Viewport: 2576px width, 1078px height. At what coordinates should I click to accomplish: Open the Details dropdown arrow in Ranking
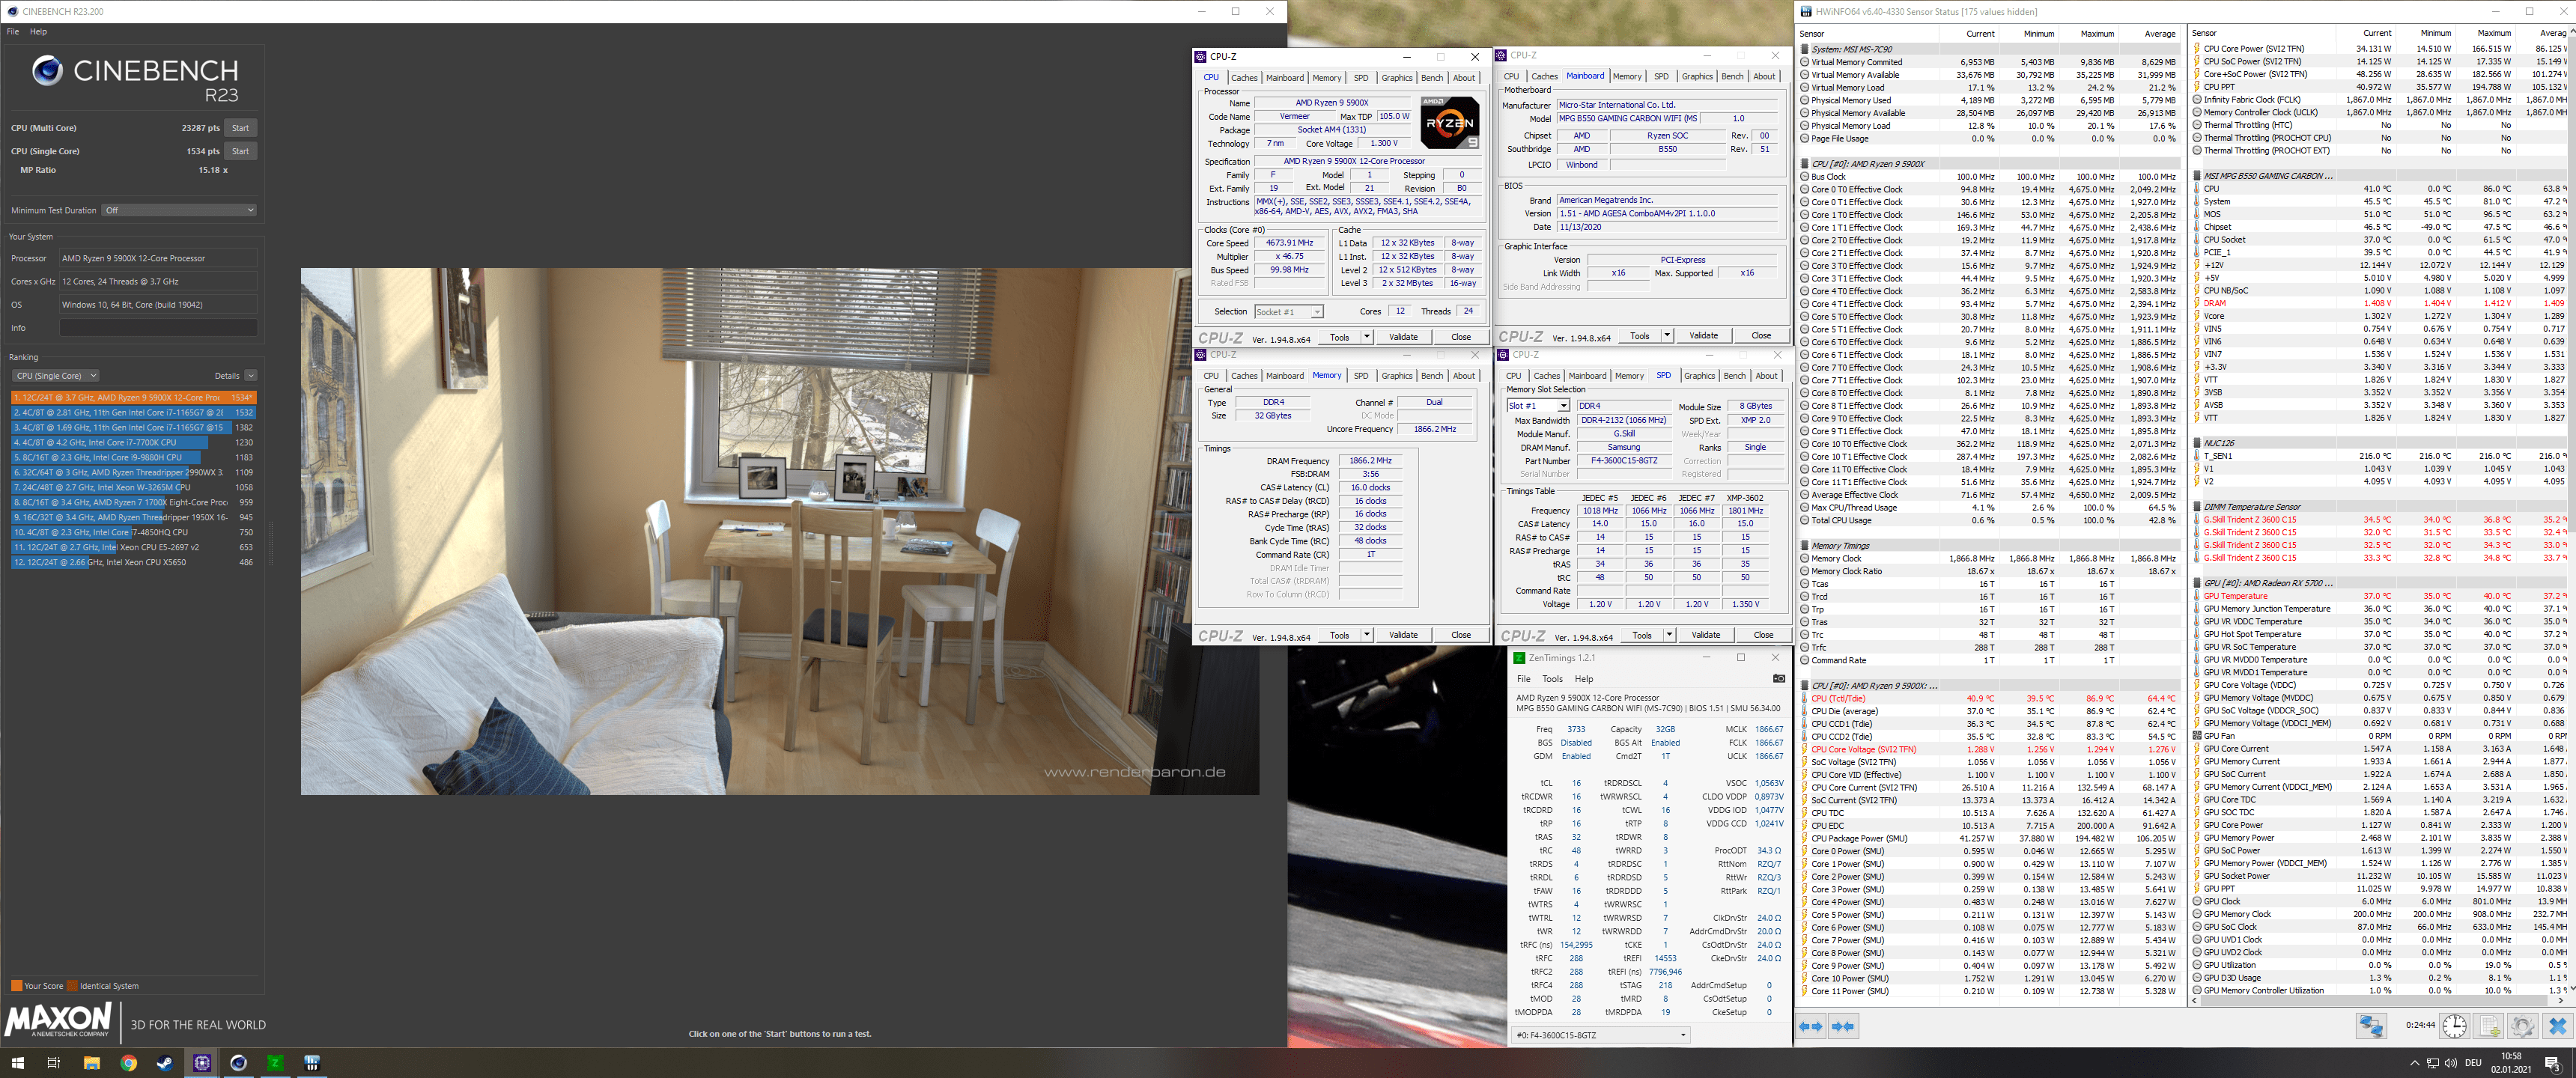pos(250,376)
